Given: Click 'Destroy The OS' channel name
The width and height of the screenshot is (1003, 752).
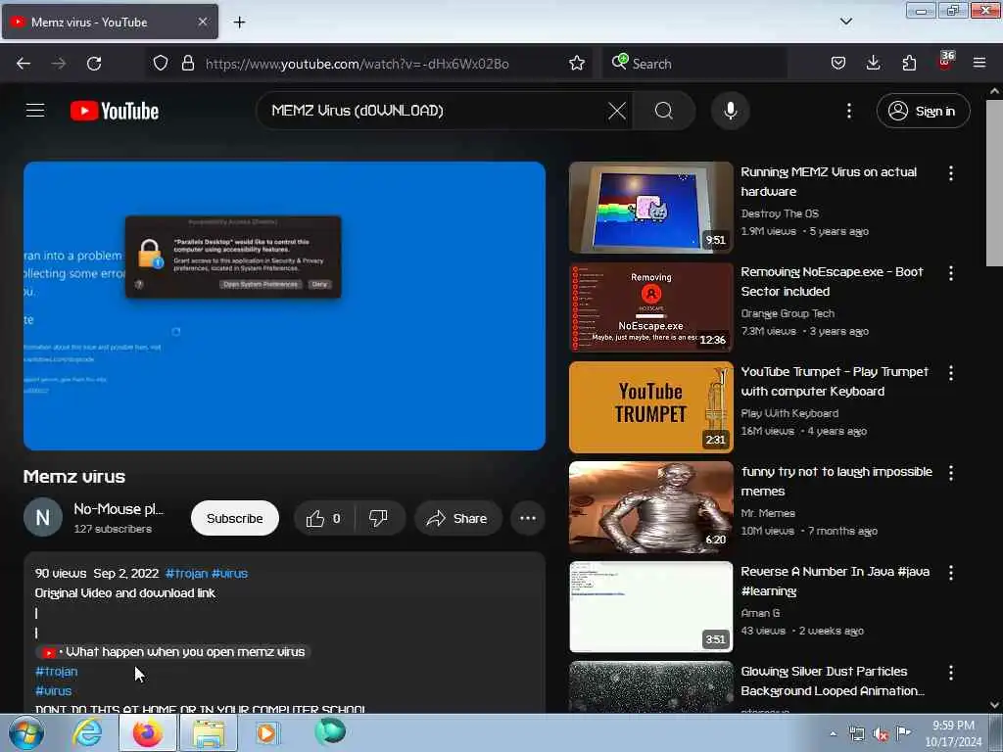Looking at the screenshot, I should coord(780,213).
